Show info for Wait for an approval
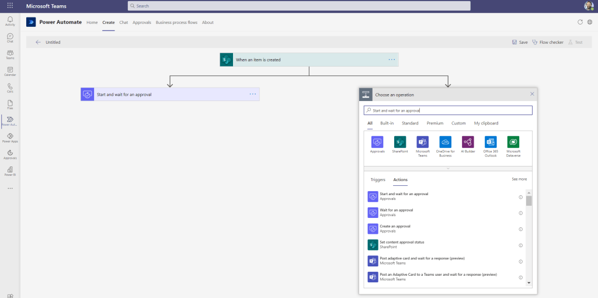The height and width of the screenshot is (298, 598). tap(520, 213)
